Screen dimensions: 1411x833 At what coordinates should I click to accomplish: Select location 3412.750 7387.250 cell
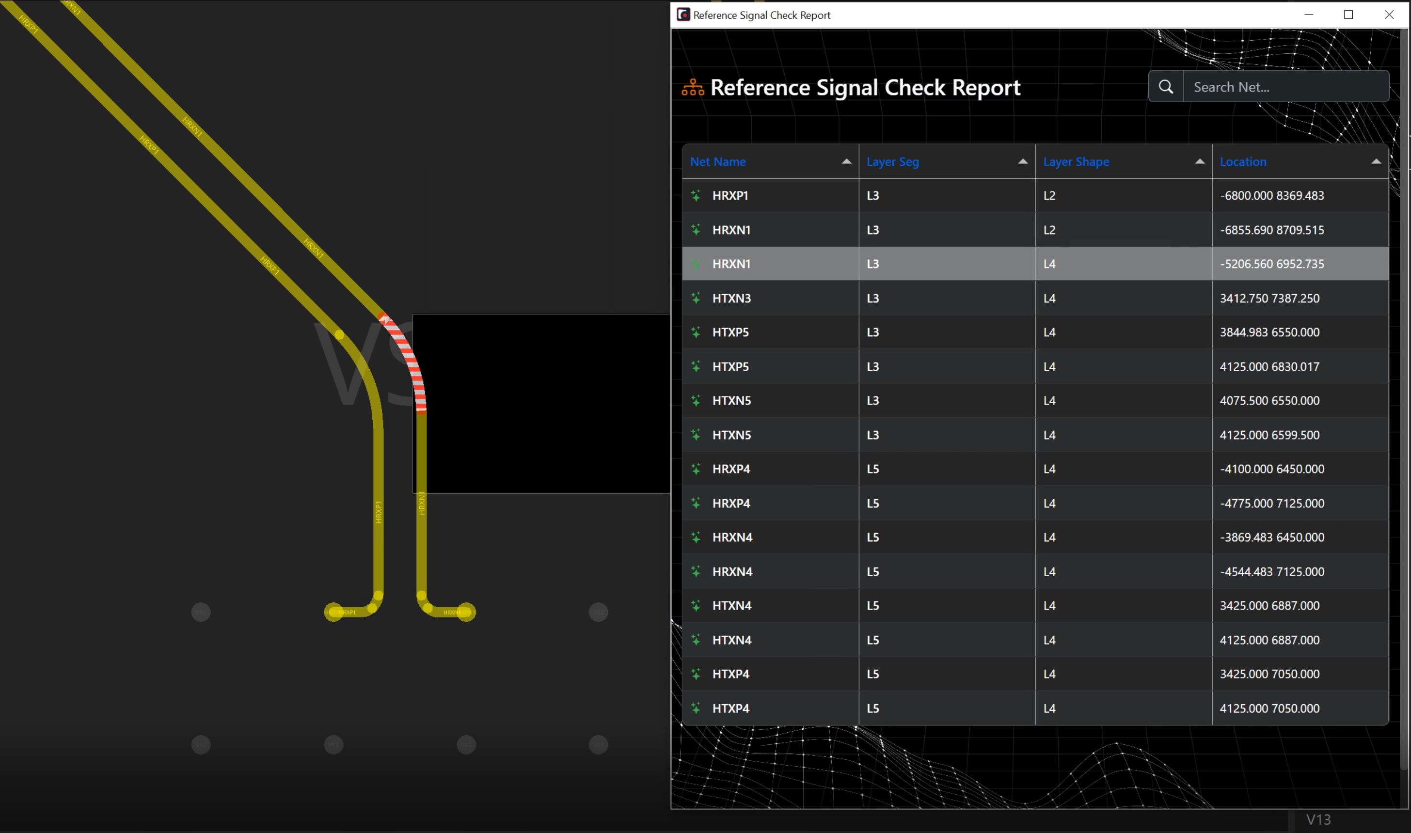tap(1300, 298)
